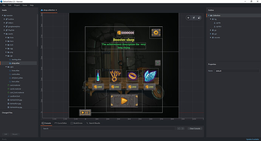
Task: Expand the gui node in Outline
Action: click(211, 34)
